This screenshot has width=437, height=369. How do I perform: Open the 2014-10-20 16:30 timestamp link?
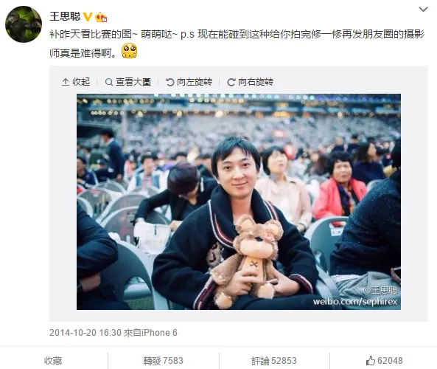coord(85,333)
